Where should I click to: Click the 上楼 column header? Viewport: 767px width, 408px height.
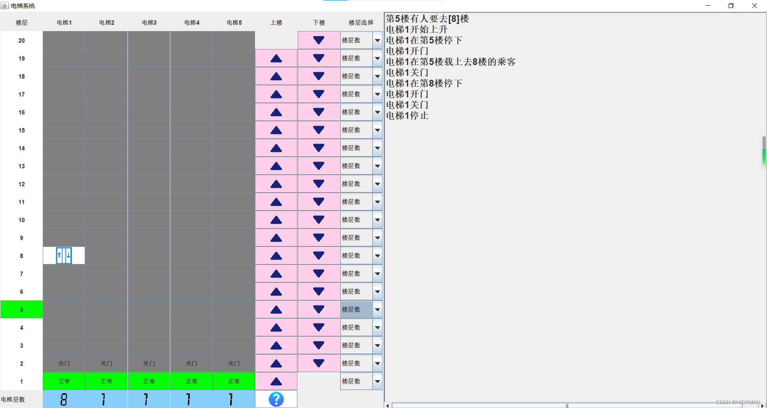tap(276, 23)
